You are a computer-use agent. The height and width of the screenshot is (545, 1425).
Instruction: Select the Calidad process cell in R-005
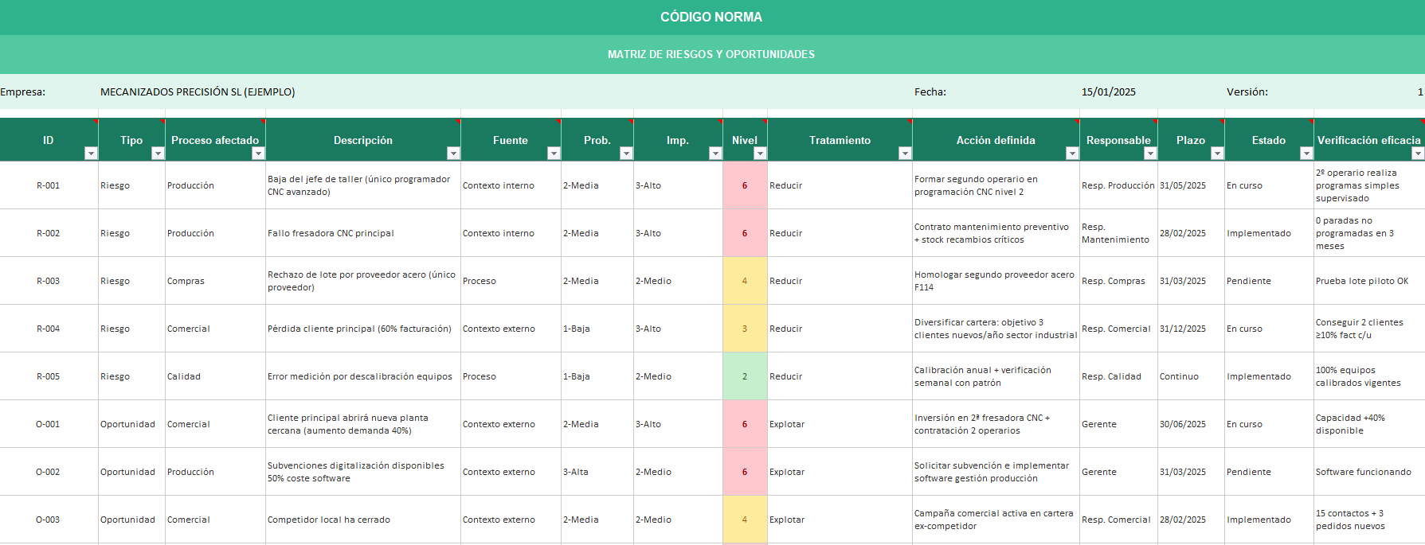pos(215,376)
